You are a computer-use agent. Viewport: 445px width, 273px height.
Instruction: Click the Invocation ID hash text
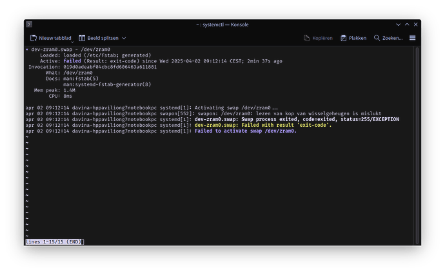(110, 67)
